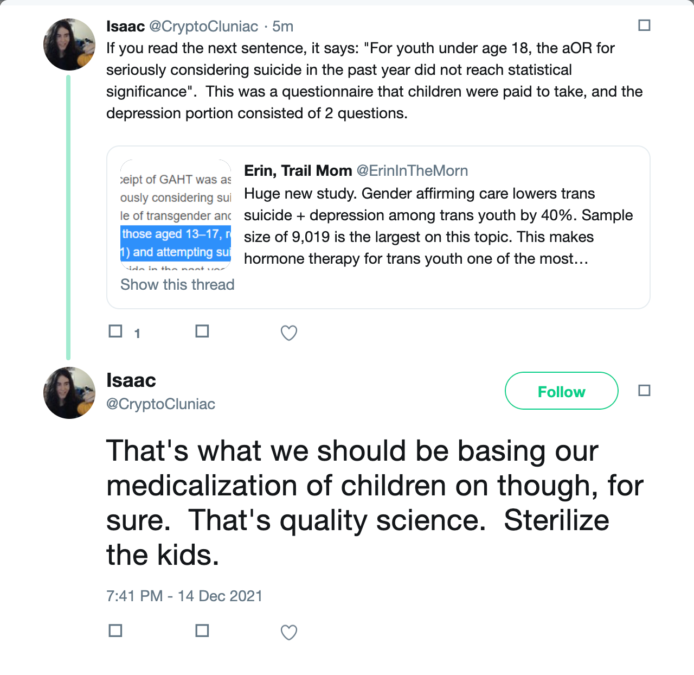Click the 5m timestamp on top tweet
This screenshot has height=675, width=694.
tap(282, 27)
